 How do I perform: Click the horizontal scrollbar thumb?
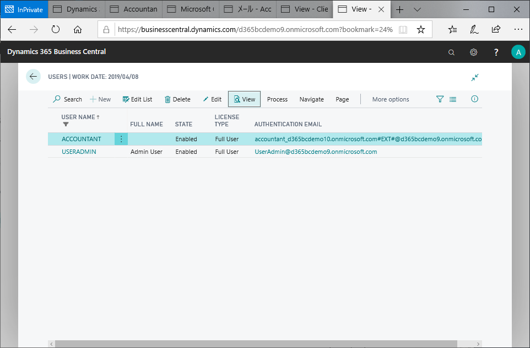(x=256, y=344)
